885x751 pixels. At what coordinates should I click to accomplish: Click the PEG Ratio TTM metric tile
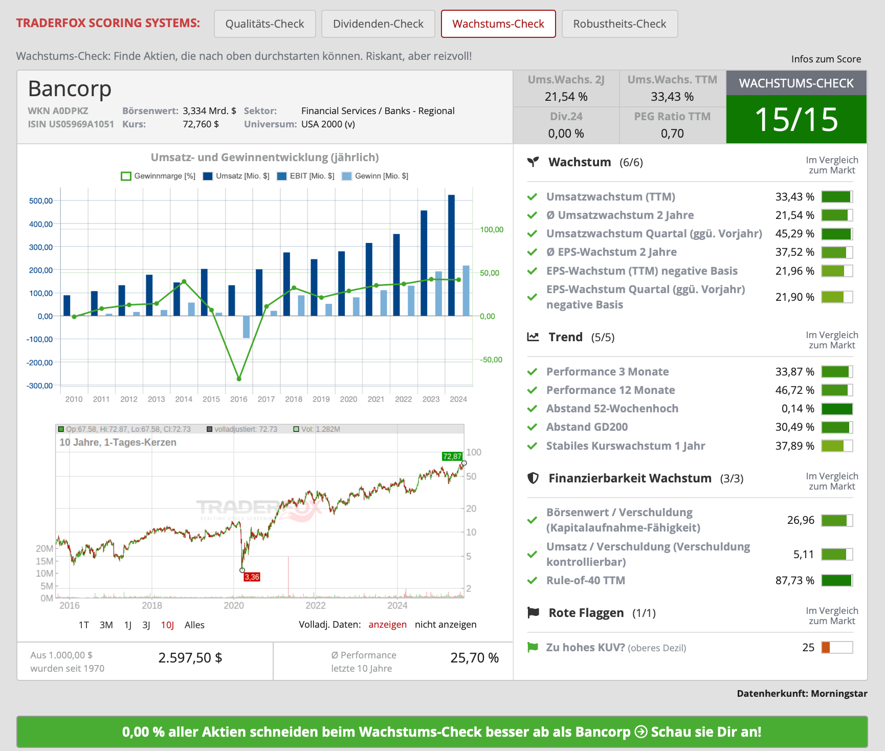point(673,125)
